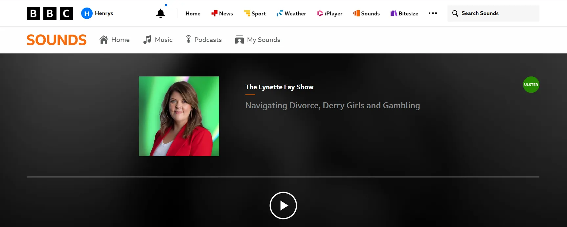Click the purple Bitesize icon
The height and width of the screenshot is (227, 567).
point(394,13)
